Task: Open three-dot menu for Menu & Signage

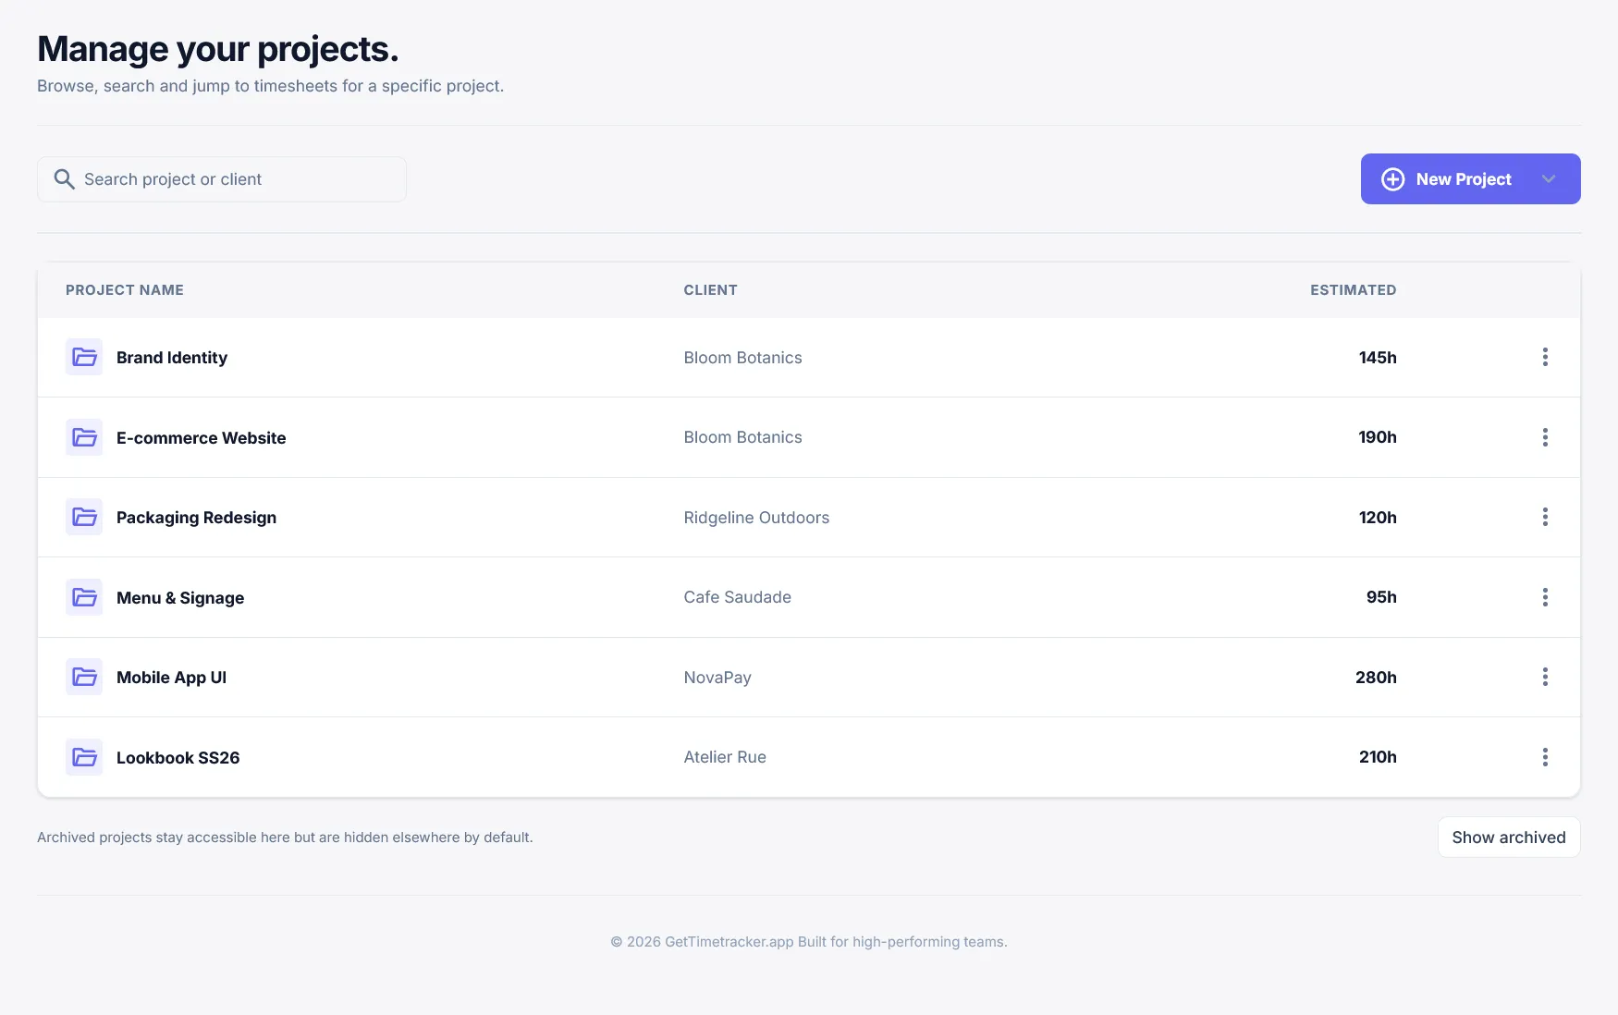Action: 1545,597
